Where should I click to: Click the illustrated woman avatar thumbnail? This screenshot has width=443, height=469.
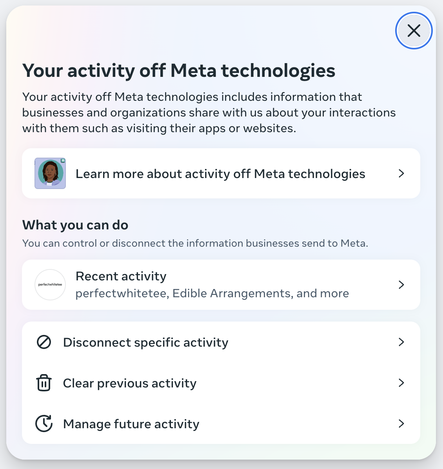point(50,173)
